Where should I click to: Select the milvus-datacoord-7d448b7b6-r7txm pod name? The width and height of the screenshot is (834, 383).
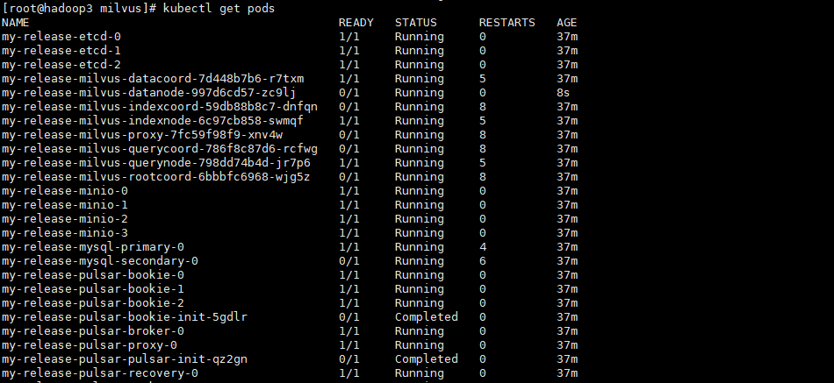tap(153, 79)
